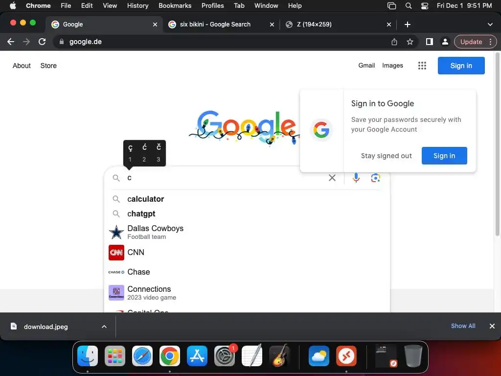The height and width of the screenshot is (376, 501).
Task: Click the page vertical scrollbar
Action: [497, 145]
